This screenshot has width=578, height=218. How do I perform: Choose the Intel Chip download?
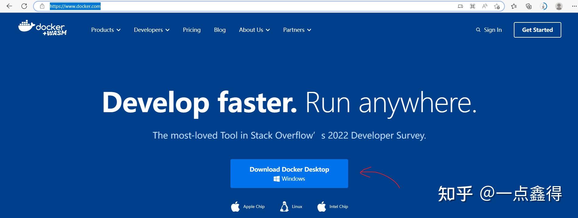(333, 206)
